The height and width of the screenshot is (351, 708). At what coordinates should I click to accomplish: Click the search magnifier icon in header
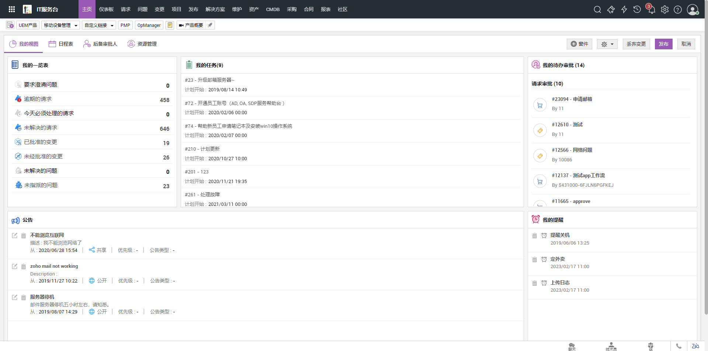coord(597,10)
